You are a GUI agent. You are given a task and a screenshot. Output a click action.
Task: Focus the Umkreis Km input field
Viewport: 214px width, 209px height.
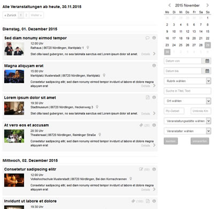click(x=201, y=111)
